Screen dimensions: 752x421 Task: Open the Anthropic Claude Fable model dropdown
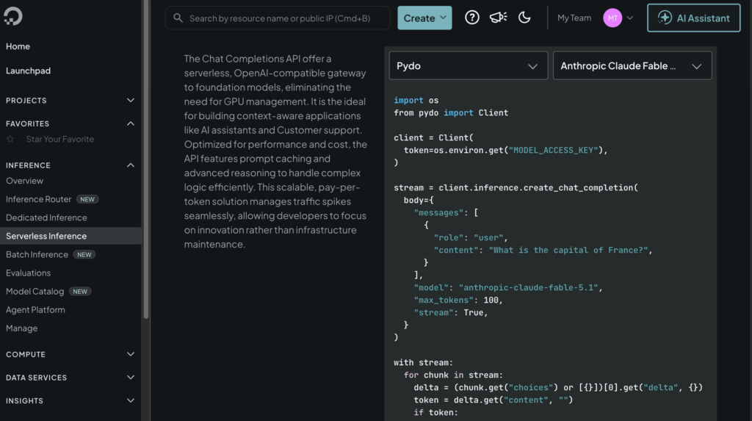(x=632, y=65)
